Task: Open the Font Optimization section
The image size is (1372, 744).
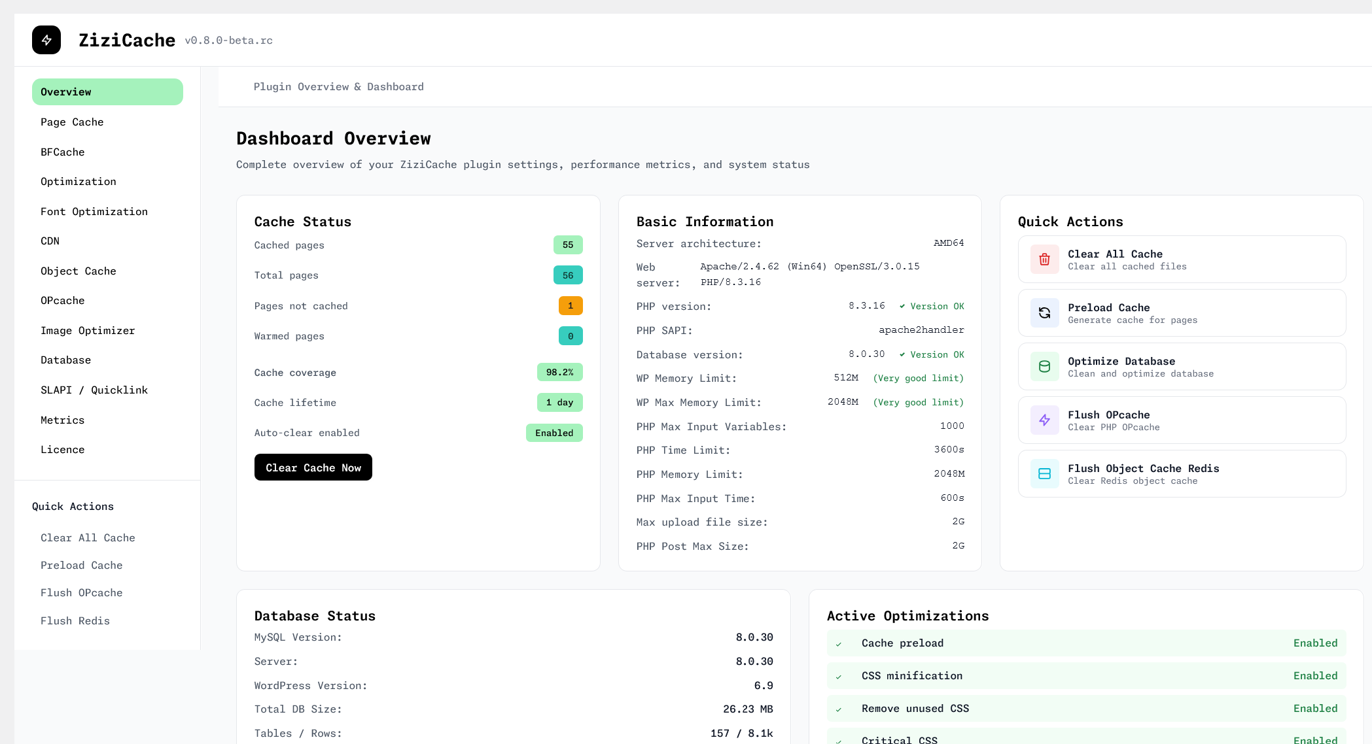Action: [x=94, y=212]
